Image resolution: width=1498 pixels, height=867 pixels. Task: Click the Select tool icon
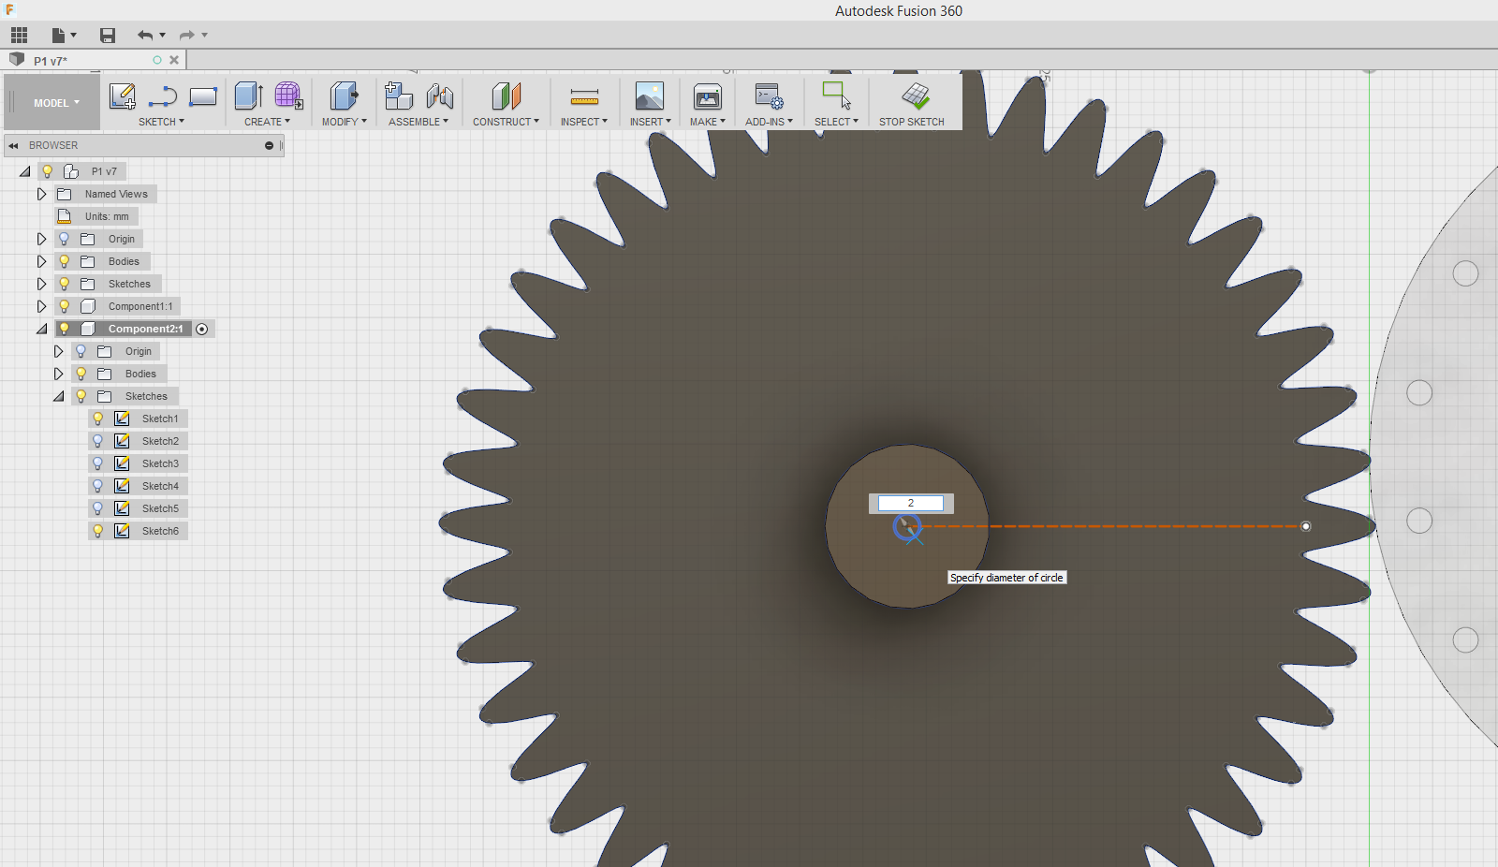point(836,96)
